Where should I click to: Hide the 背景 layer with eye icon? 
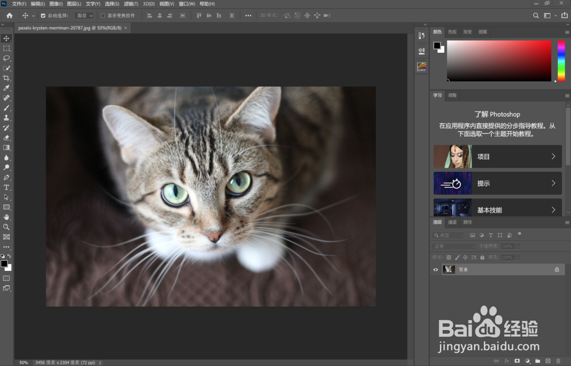[x=436, y=270]
